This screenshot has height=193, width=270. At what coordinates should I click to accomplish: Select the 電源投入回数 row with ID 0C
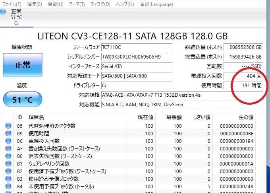point(129,141)
